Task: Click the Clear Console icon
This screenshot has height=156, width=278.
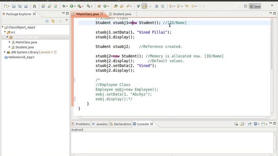Action: click(236, 124)
